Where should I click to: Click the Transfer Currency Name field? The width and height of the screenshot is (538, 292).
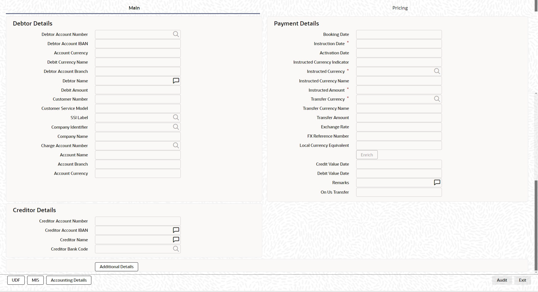click(x=399, y=108)
